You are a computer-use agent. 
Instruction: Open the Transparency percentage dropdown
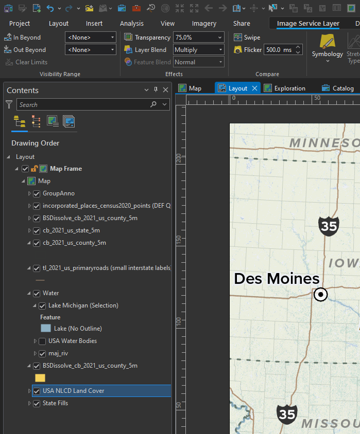(220, 38)
